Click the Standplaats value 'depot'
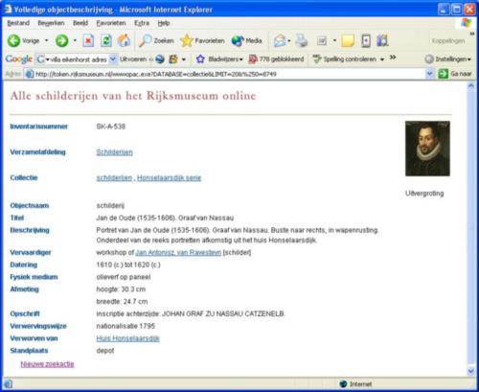Image resolution: width=479 pixels, height=392 pixels. 105,351
